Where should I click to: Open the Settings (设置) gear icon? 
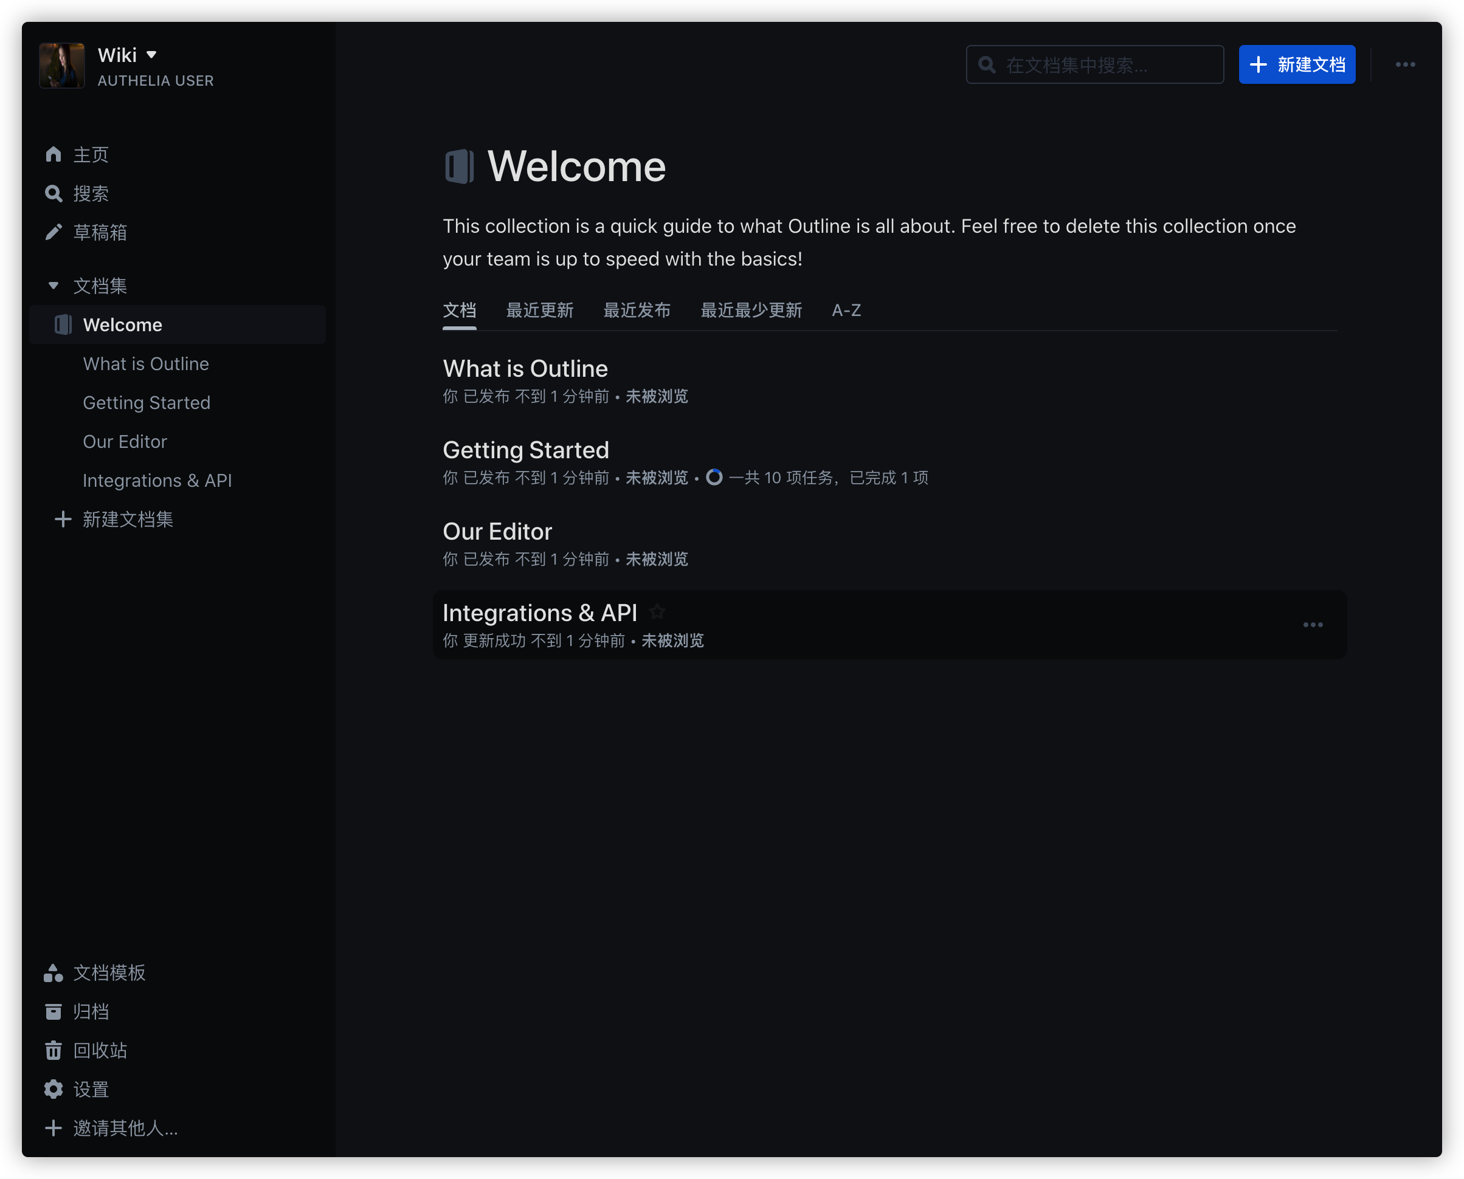pos(54,1089)
